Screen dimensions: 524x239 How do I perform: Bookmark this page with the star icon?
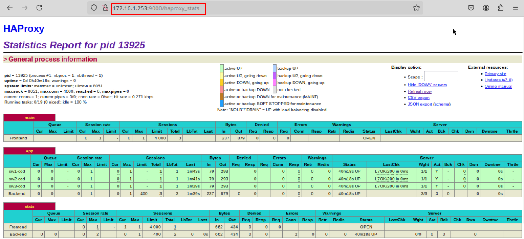416,8
